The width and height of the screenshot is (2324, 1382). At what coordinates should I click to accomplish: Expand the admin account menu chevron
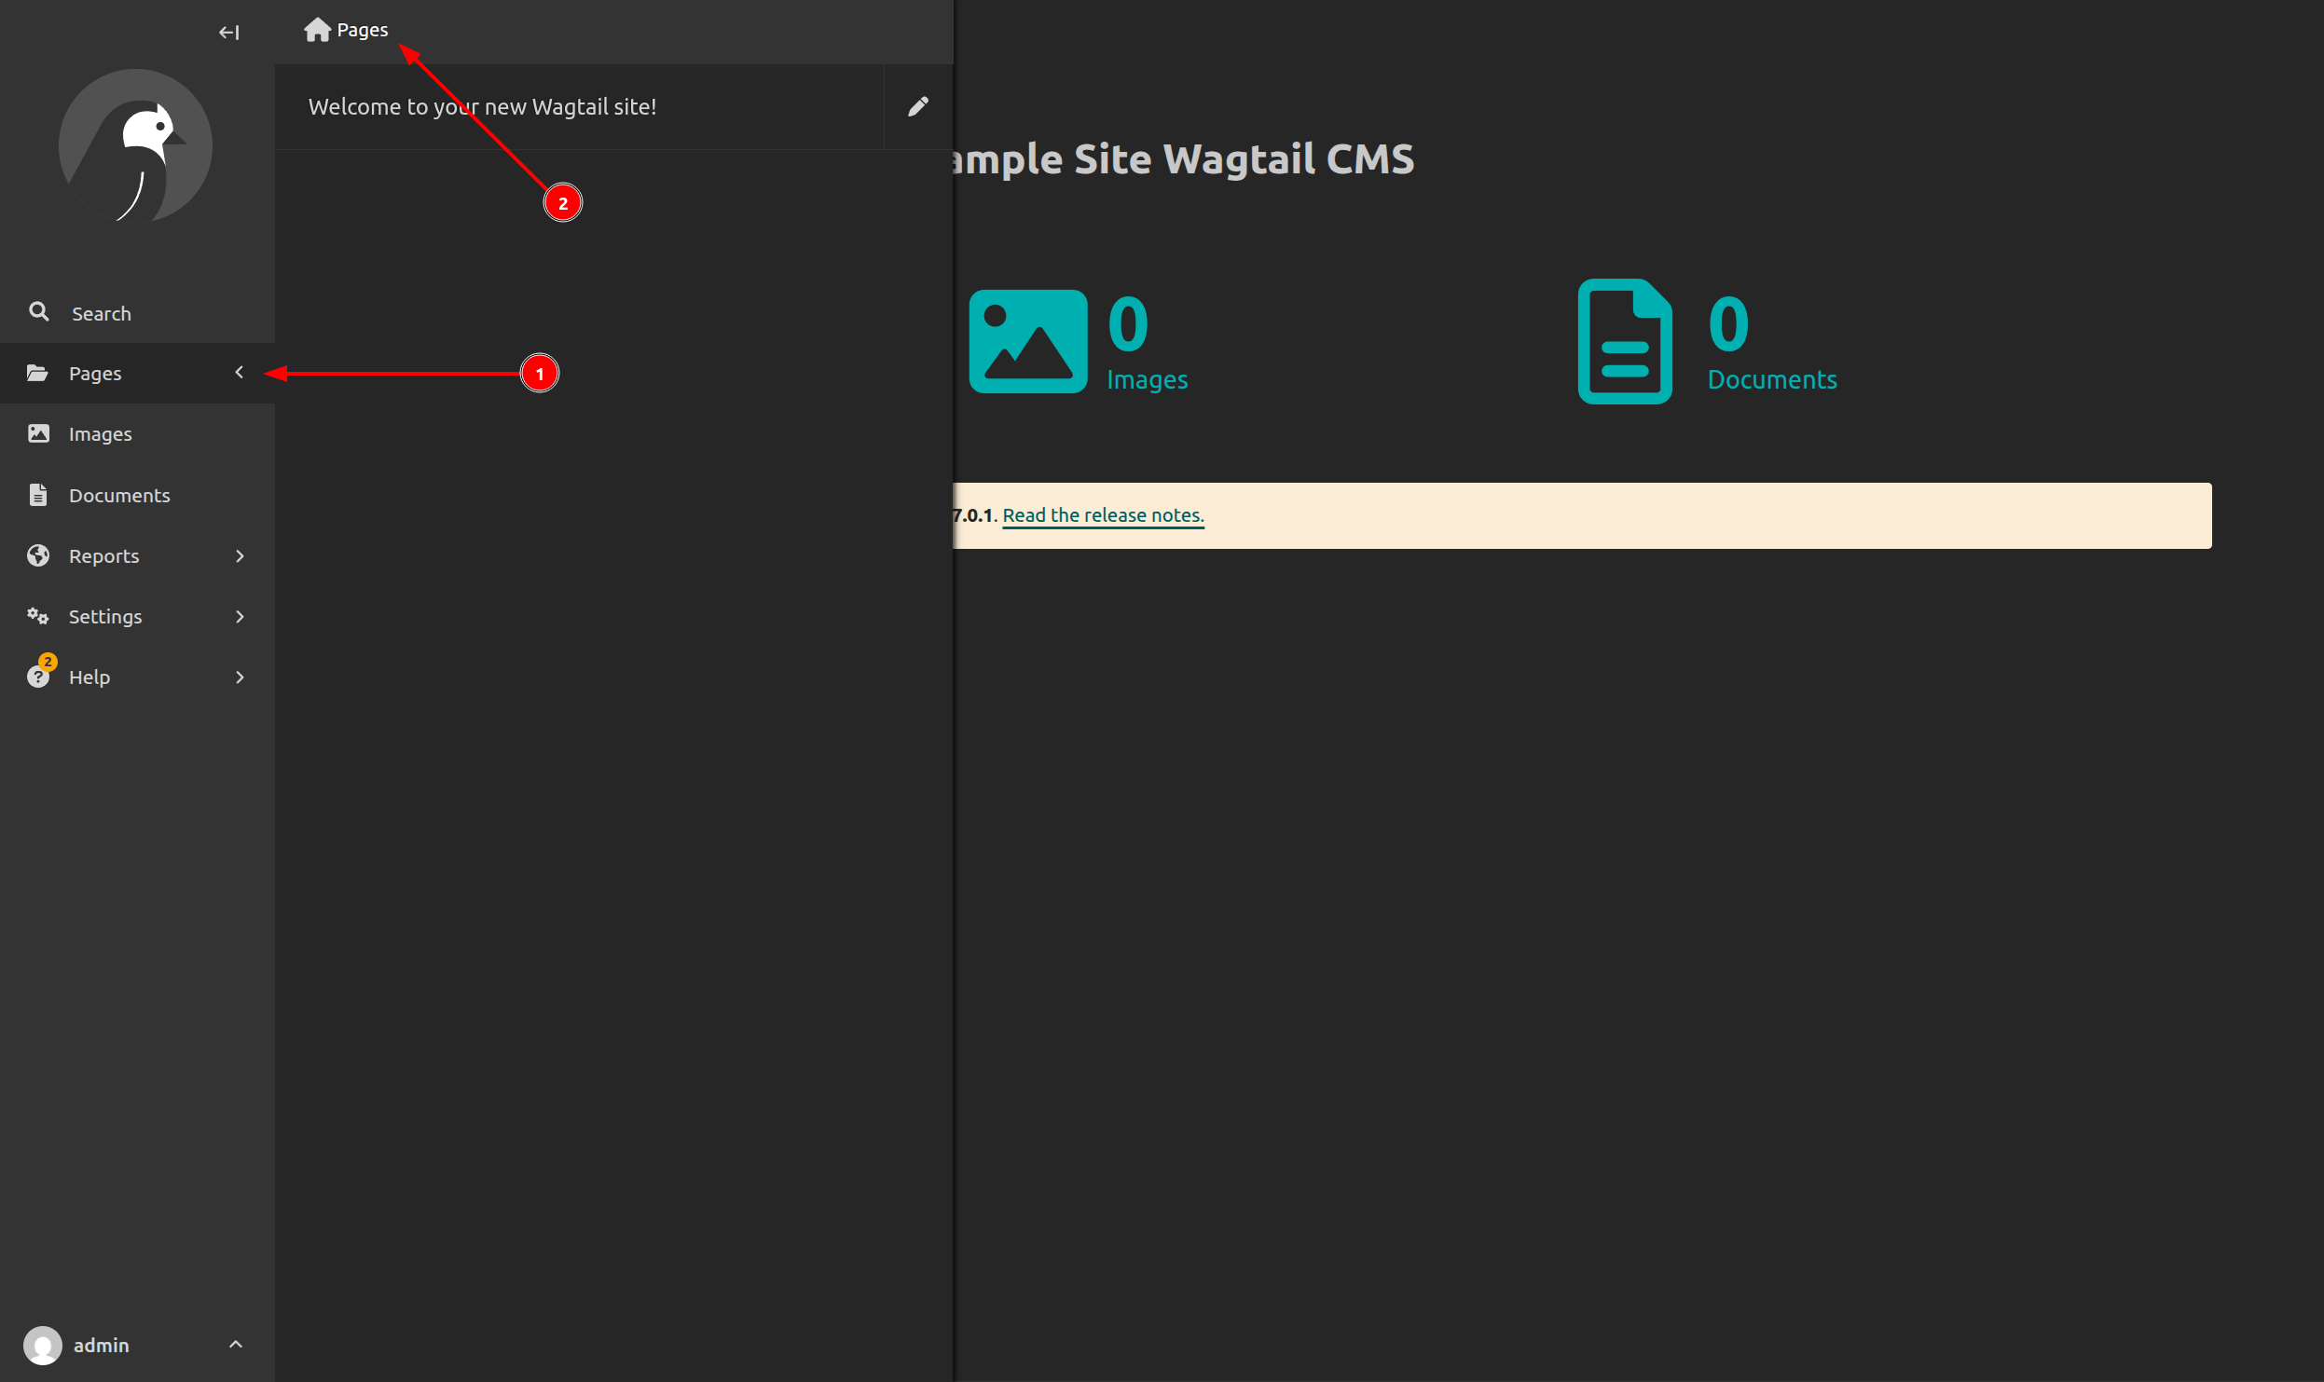236,1344
